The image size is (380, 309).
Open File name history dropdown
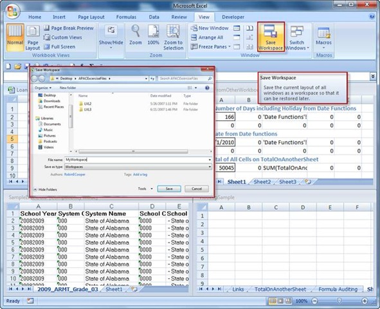(210, 160)
